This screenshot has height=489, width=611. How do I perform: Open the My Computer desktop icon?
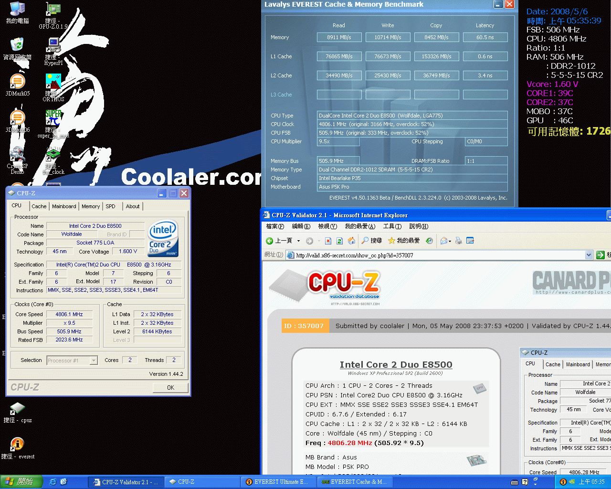pyautogui.click(x=17, y=12)
